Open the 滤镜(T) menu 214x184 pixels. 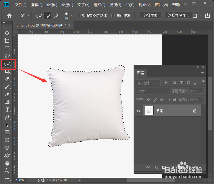point(115,5)
